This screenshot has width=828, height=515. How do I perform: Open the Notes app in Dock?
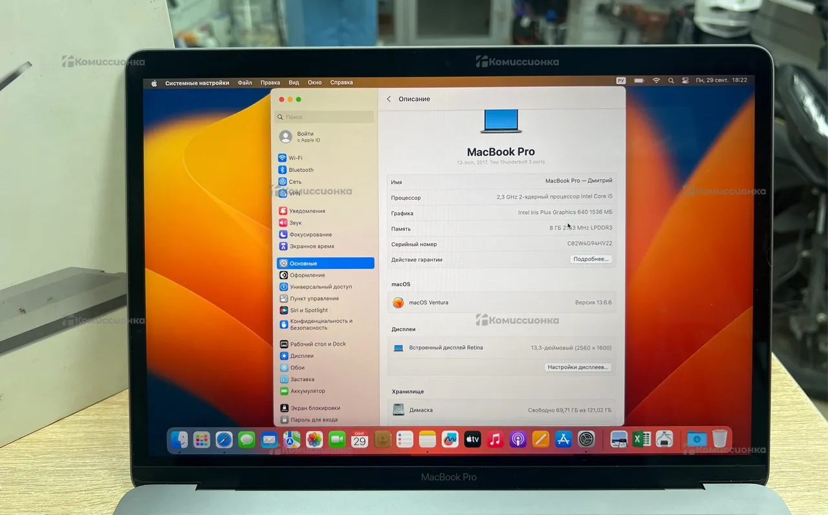[428, 440]
